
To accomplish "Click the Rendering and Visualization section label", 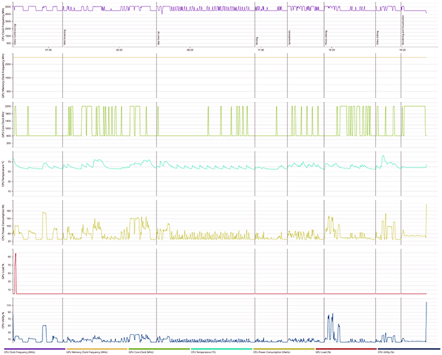I will point(403,30).
